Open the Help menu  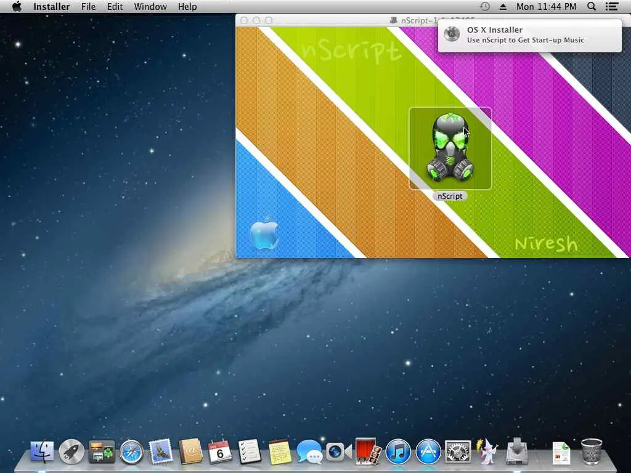pyautogui.click(x=187, y=6)
